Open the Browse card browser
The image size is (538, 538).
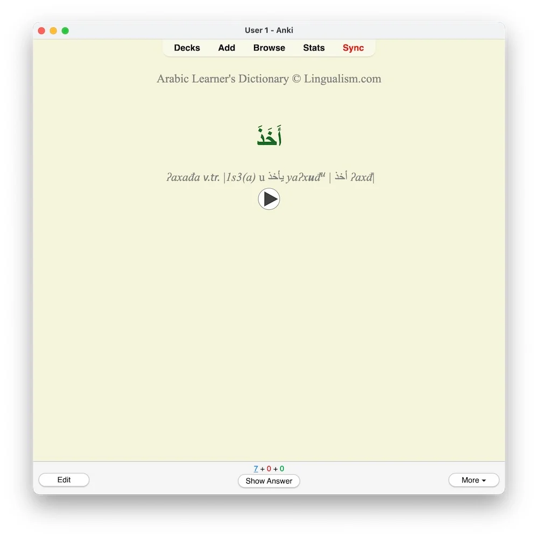click(x=269, y=48)
